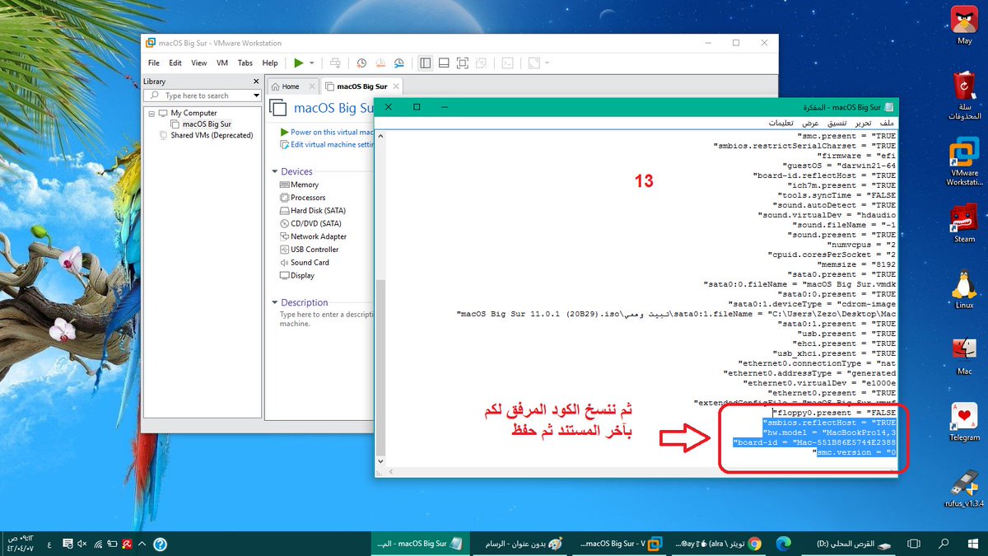Click the floppy0.present = "FALSE" line

point(834,413)
